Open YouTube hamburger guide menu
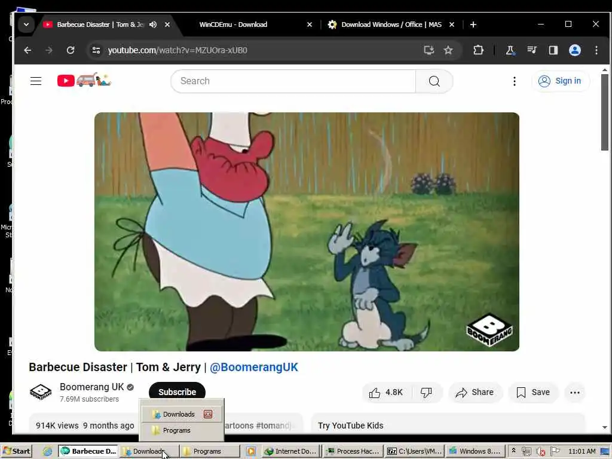Image resolution: width=612 pixels, height=459 pixels. click(36, 81)
